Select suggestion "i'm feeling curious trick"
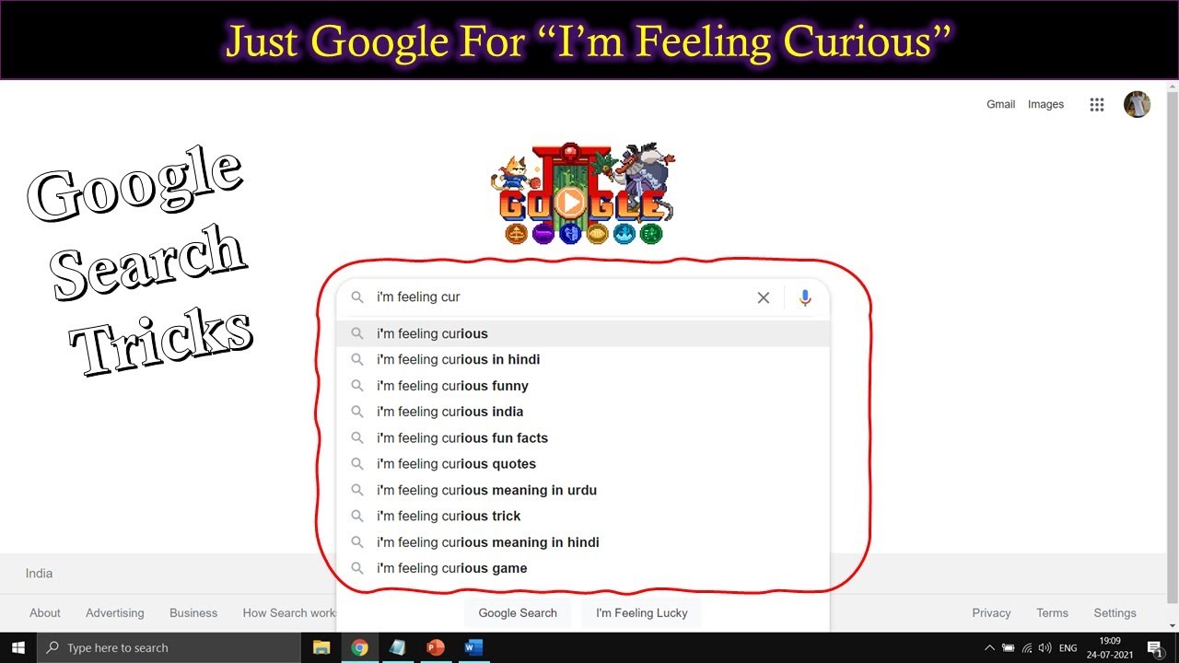1179x663 pixels. pos(583,516)
